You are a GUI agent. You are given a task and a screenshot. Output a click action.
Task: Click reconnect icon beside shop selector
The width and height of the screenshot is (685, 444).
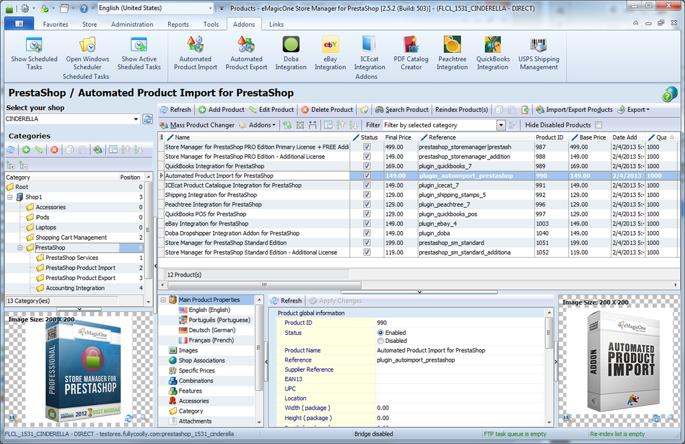click(148, 119)
